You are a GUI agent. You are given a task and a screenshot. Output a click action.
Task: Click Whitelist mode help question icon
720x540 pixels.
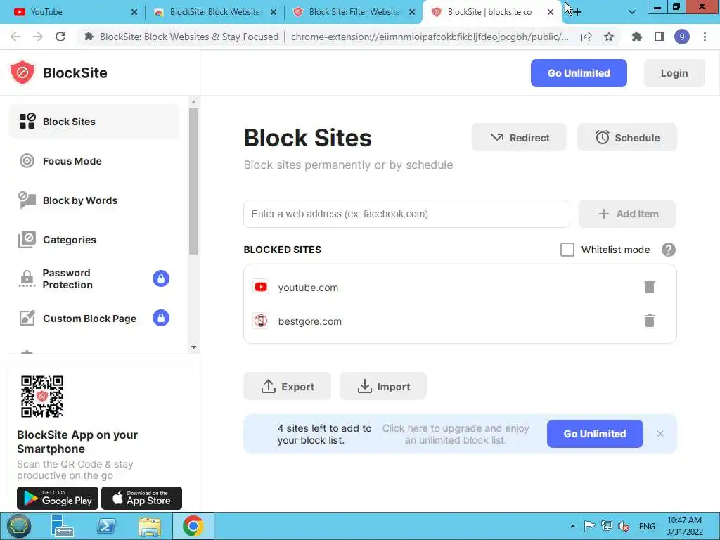coord(669,250)
